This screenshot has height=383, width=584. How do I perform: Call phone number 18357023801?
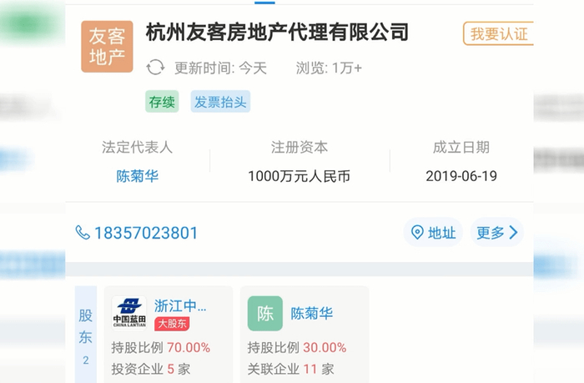[x=146, y=233]
